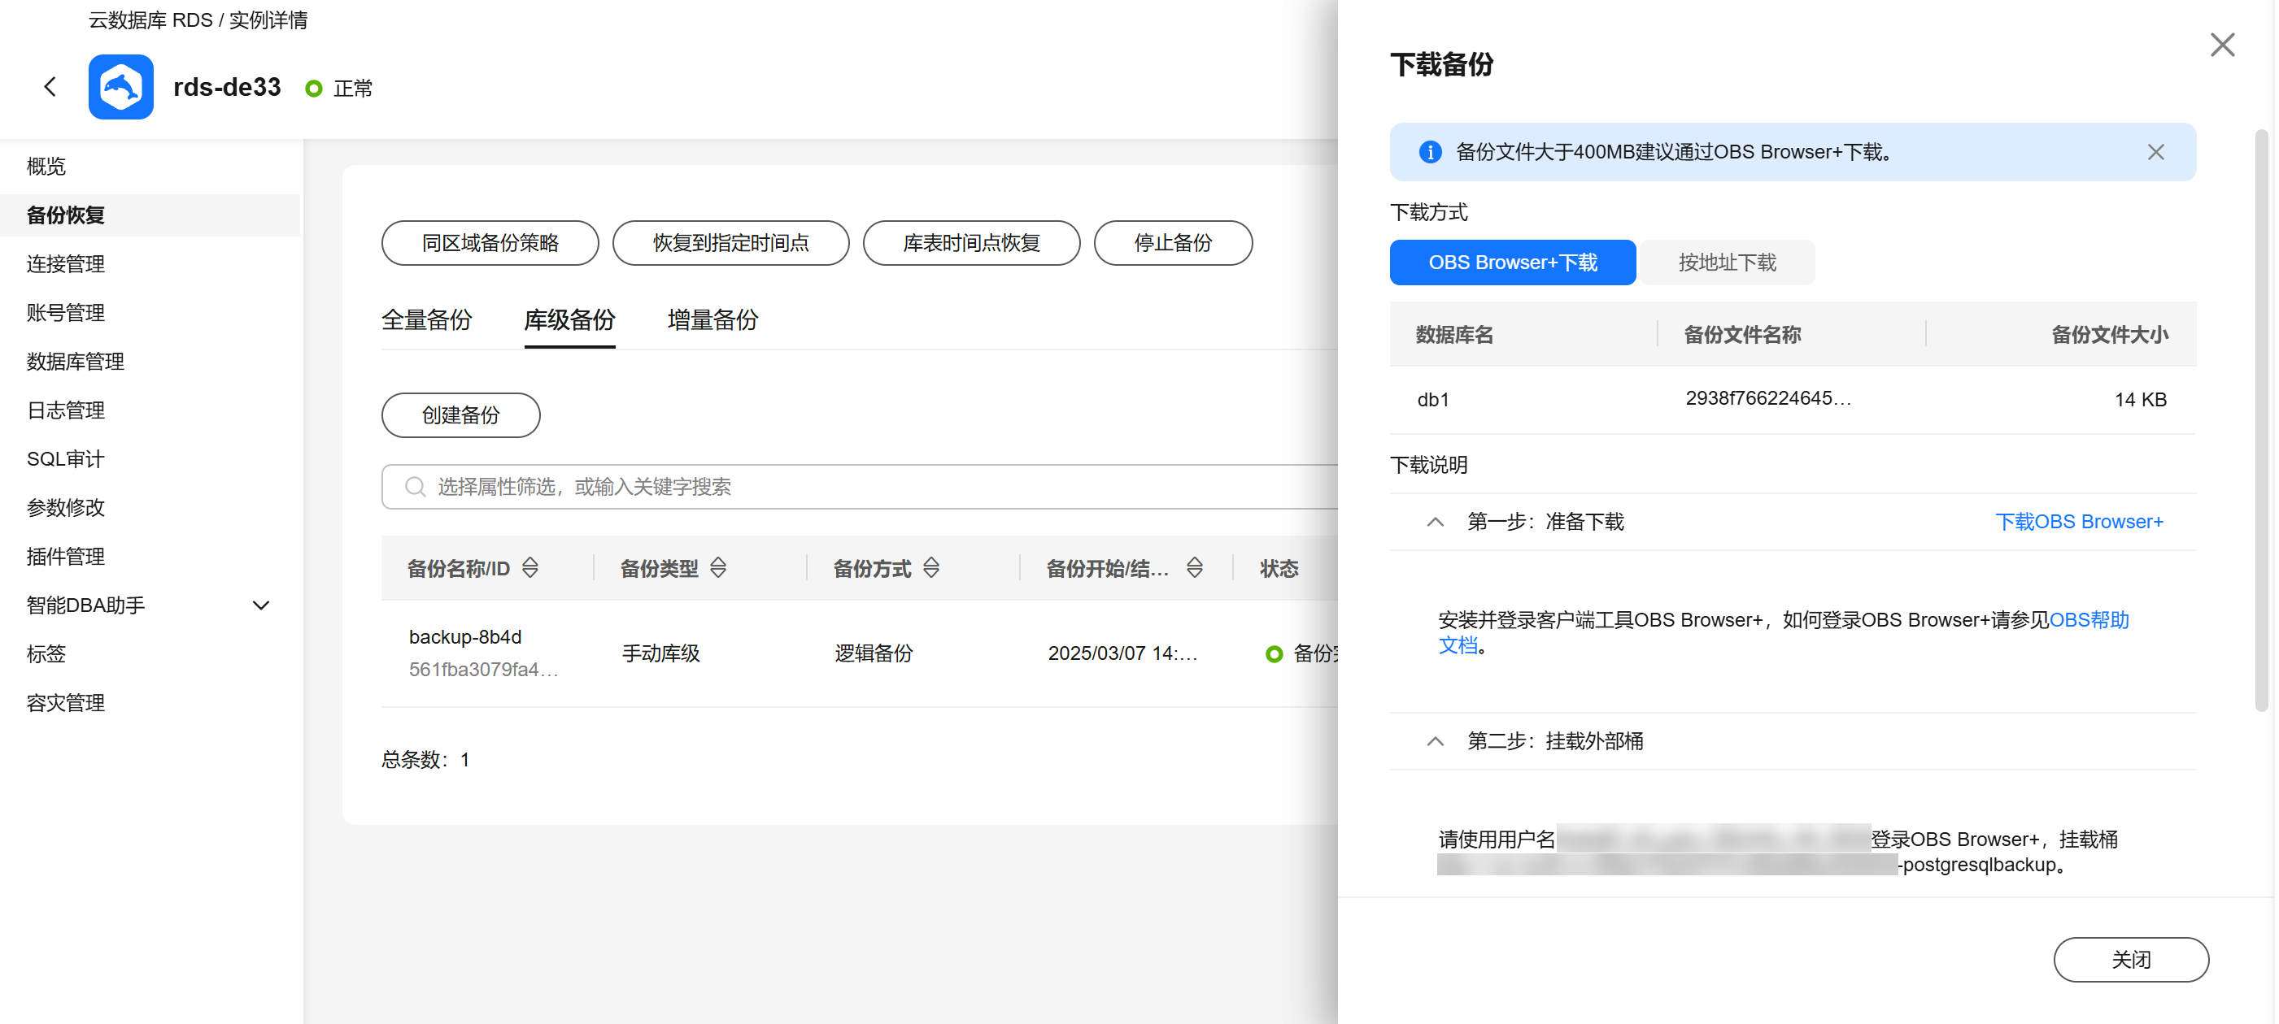This screenshot has height=1024, width=2279.
Task: Collapse the 第二步：挂载外部桶 section
Action: (1435, 741)
